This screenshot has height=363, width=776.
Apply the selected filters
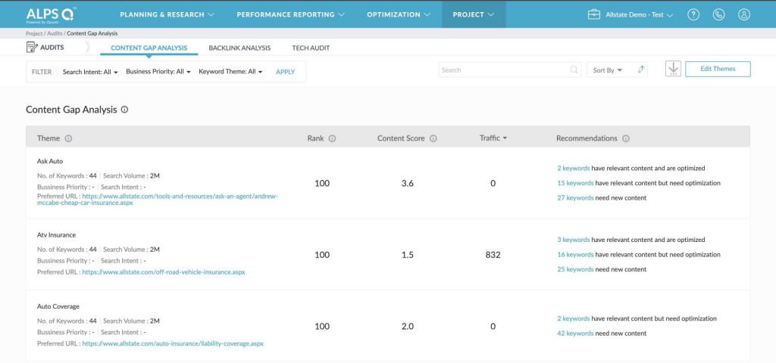click(x=285, y=72)
